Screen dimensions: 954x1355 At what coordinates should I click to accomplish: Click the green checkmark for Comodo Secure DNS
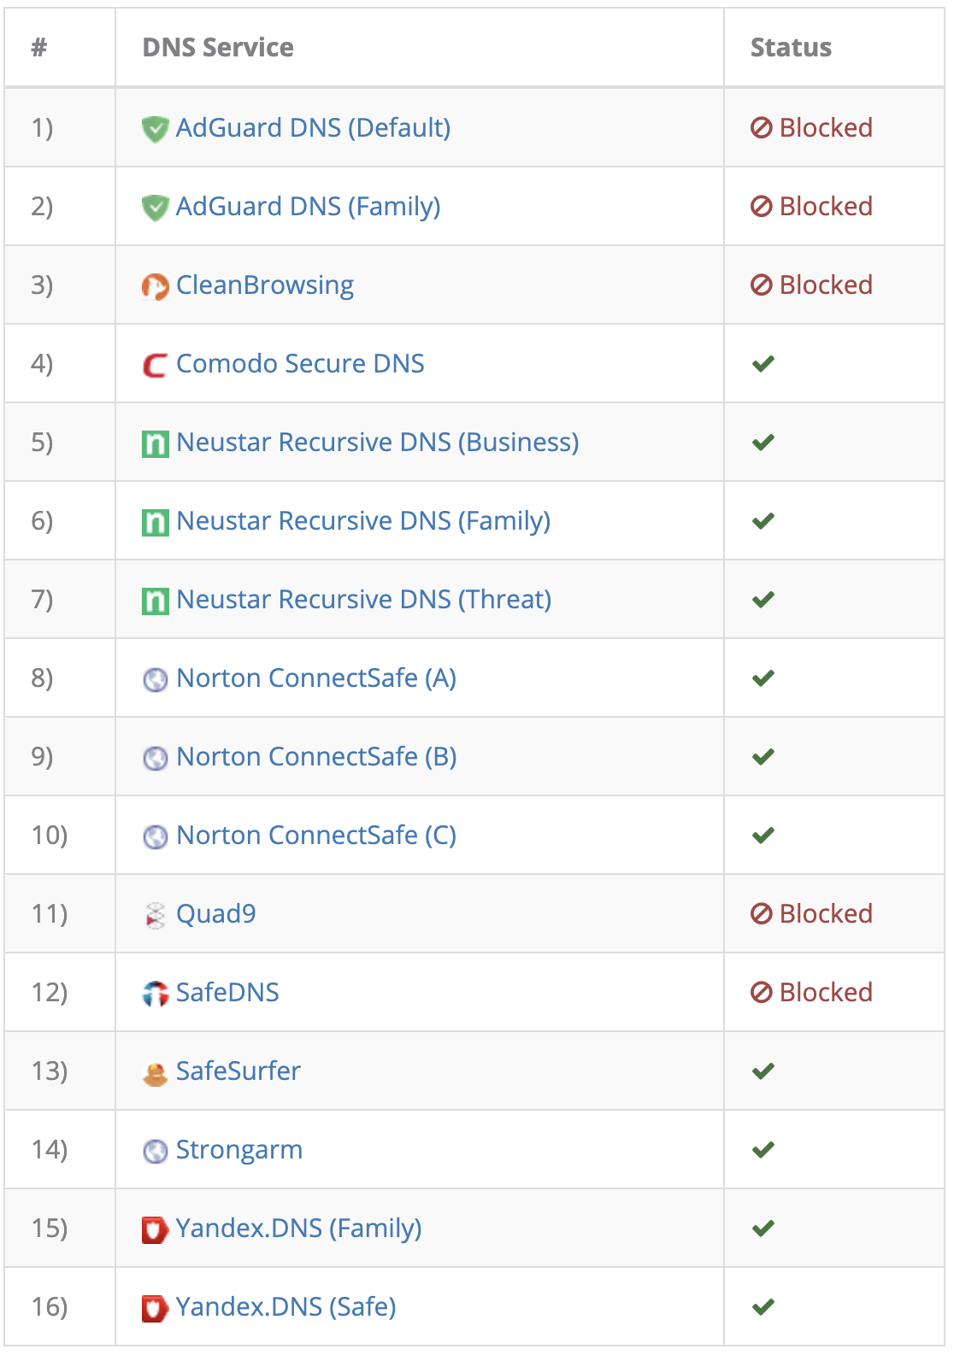tap(763, 364)
